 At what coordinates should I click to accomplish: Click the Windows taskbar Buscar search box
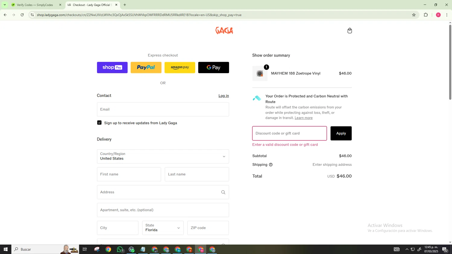tap(45, 249)
